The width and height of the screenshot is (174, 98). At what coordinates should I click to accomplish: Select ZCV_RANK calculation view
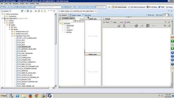(x=22, y=84)
